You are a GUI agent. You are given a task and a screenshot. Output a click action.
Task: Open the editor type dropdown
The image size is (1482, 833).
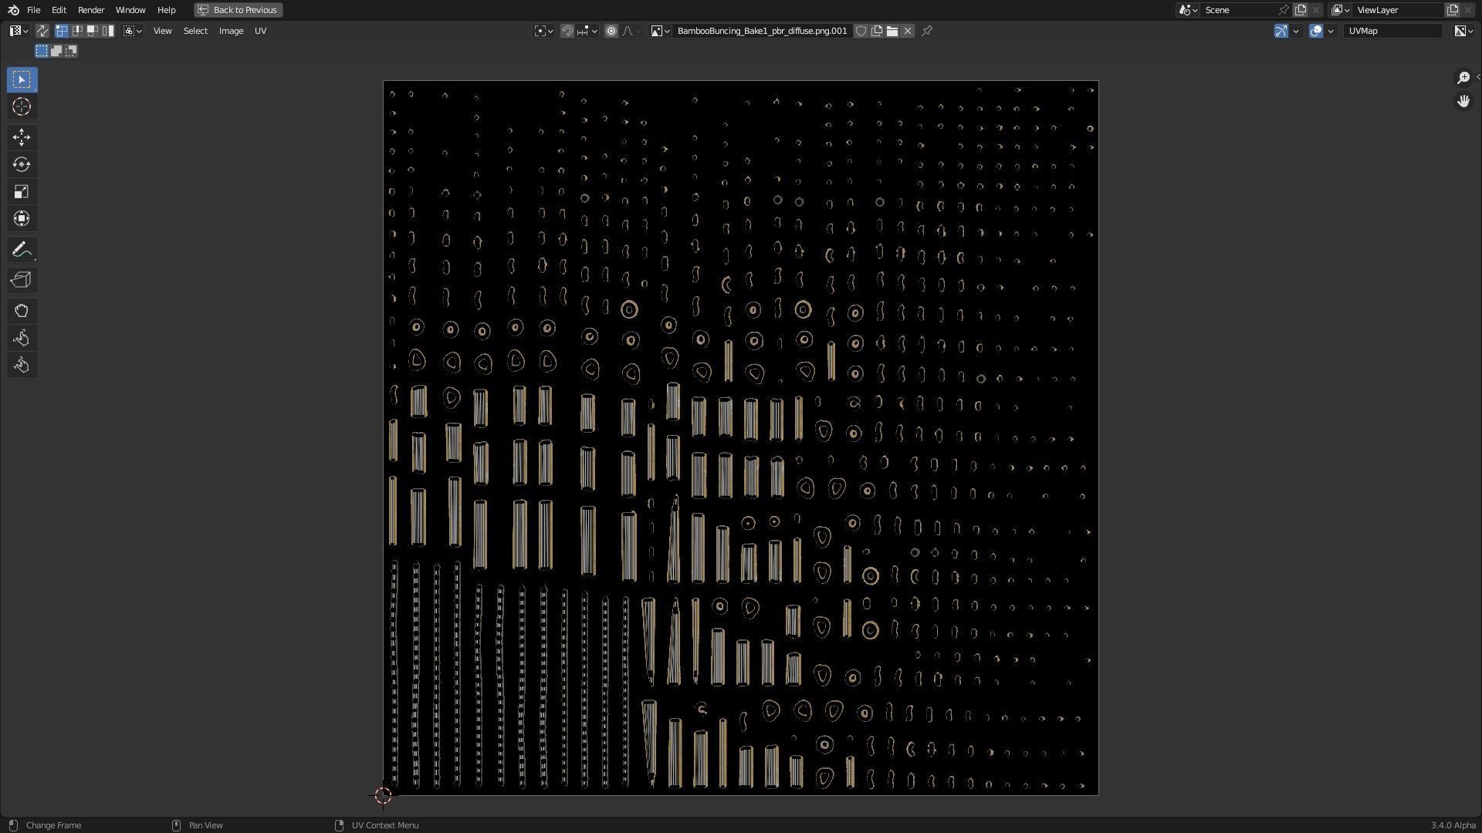point(19,31)
